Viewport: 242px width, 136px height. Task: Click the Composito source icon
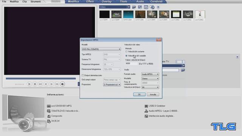click(49, 116)
